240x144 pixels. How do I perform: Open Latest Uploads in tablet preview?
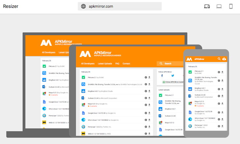click(x=105, y=64)
